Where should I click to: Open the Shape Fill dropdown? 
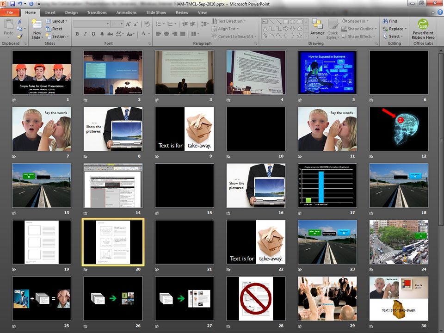point(355,21)
